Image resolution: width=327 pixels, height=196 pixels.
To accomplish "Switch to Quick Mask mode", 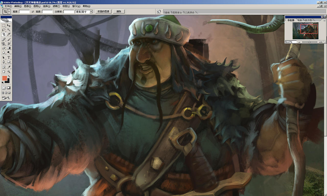I will [x=9, y=88].
